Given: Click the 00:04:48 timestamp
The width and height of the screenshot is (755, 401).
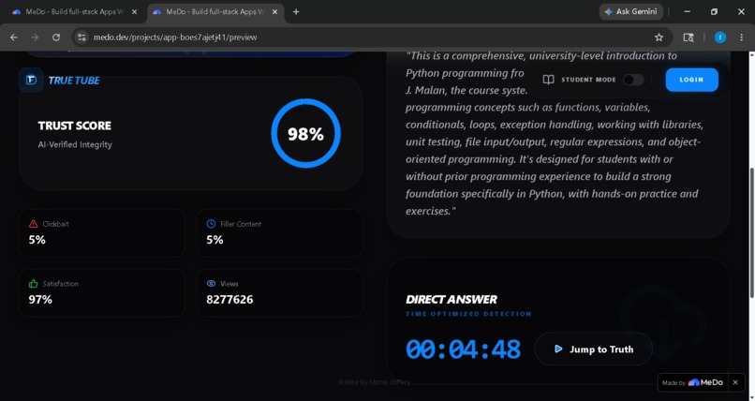Looking at the screenshot, I should click(463, 349).
